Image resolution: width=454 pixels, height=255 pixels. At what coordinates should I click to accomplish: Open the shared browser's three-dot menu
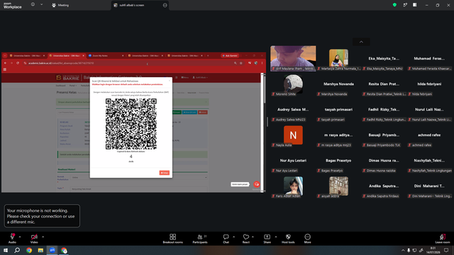[262, 63]
